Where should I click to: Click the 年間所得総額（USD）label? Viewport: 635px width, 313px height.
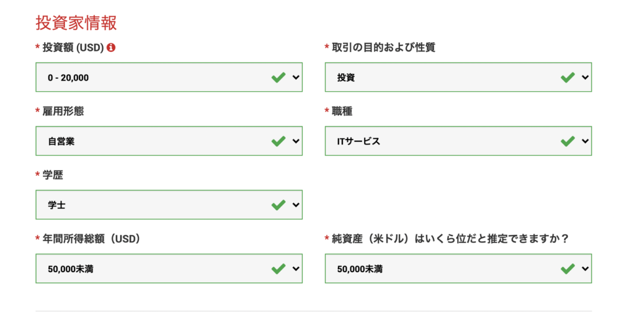pos(92,239)
